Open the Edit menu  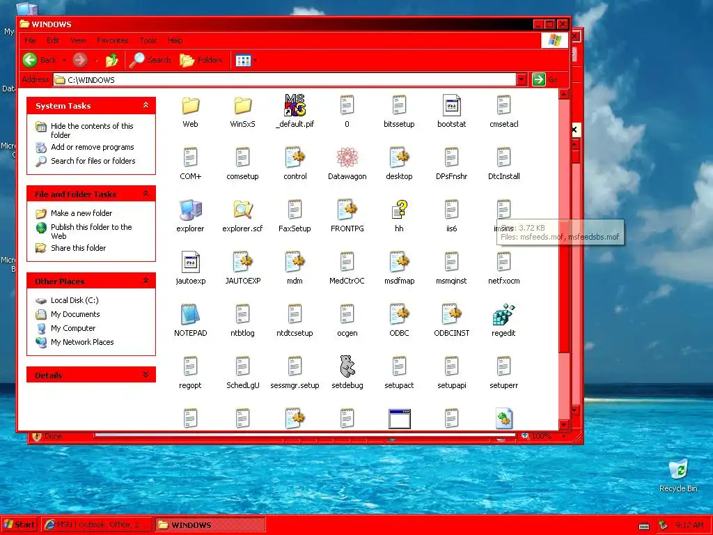[x=53, y=40]
